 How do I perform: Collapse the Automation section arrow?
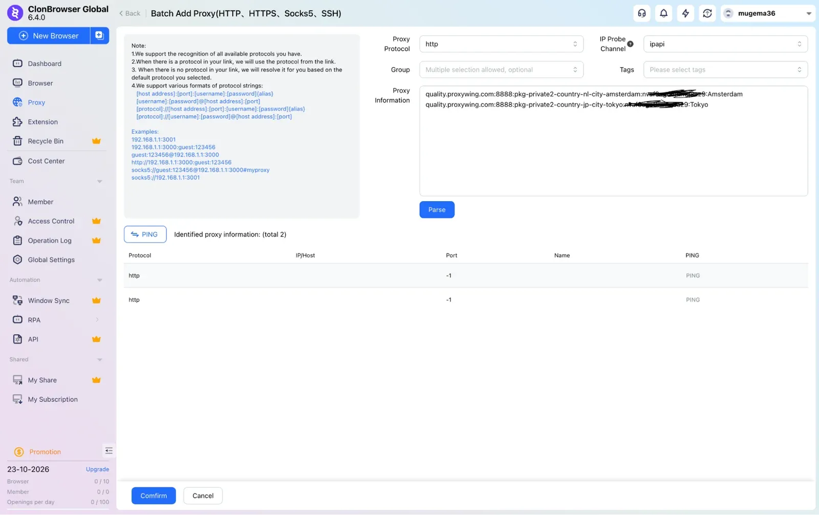[x=99, y=280]
